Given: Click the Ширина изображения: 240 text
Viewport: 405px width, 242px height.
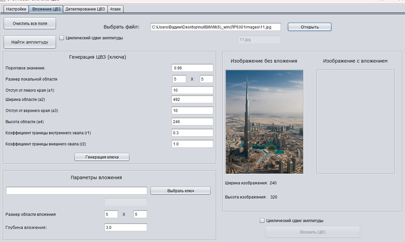Looking at the screenshot, I should pos(251,183).
